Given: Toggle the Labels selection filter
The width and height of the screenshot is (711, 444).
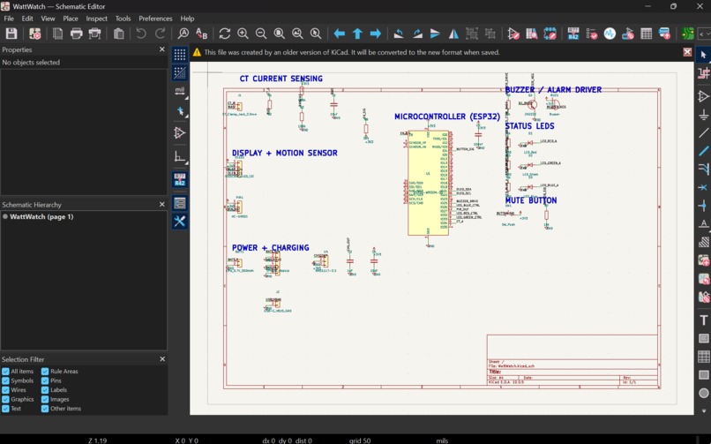Looking at the screenshot, I should click(x=45, y=390).
